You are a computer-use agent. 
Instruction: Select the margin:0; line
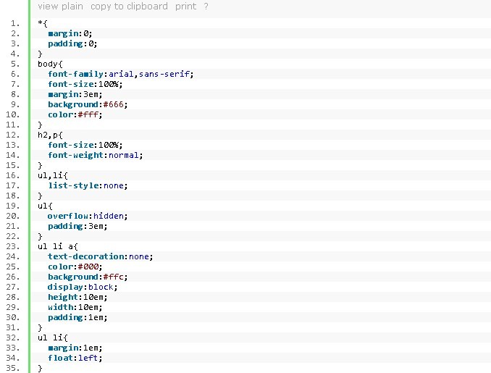pyautogui.click(x=70, y=33)
